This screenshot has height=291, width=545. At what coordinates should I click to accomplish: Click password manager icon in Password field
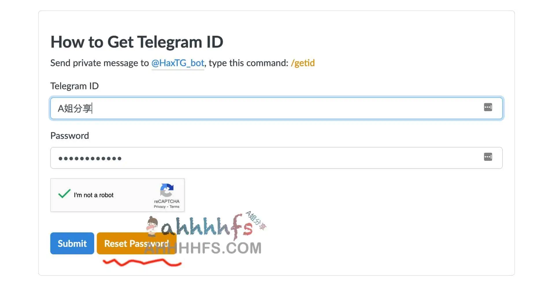[x=488, y=157]
